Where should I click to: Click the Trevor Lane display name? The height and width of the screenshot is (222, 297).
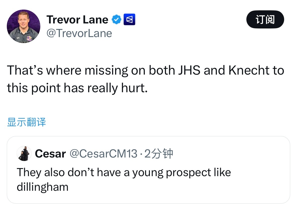click(x=77, y=20)
